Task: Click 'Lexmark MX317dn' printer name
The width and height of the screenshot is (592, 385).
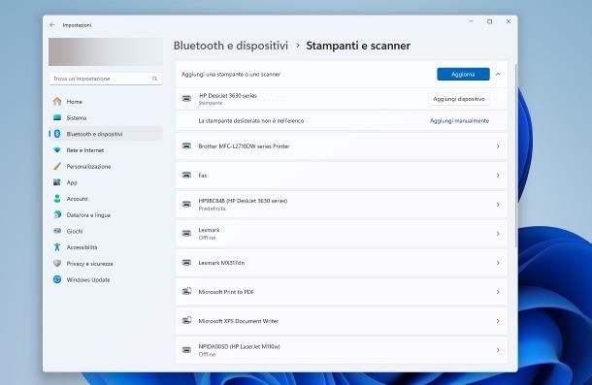Action: (221, 263)
